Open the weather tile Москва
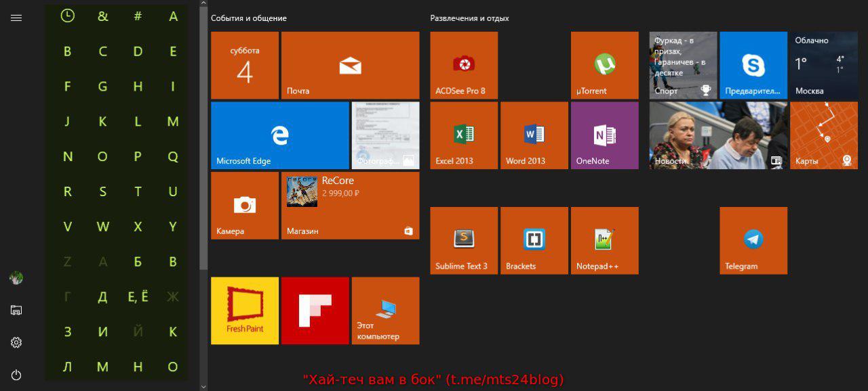 tap(824, 65)
